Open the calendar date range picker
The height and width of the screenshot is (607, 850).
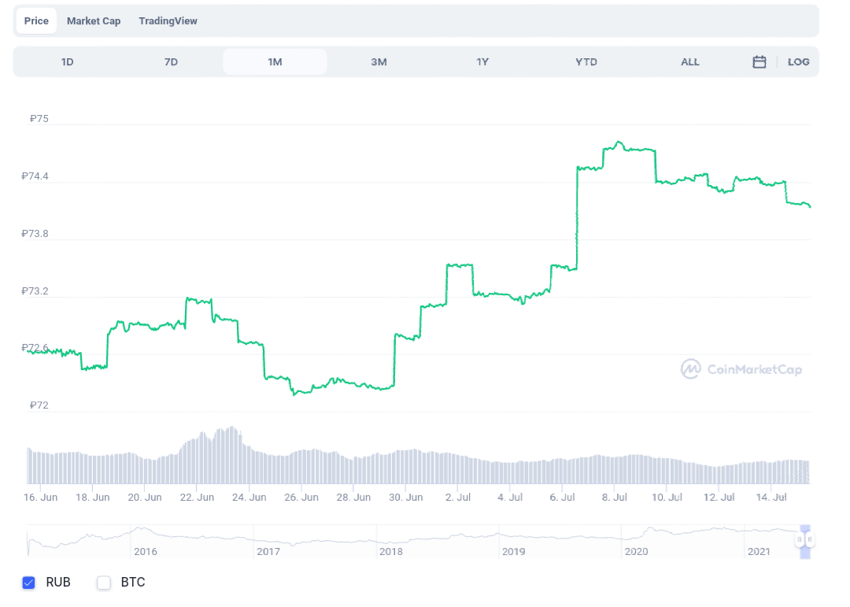click(759, 61)
